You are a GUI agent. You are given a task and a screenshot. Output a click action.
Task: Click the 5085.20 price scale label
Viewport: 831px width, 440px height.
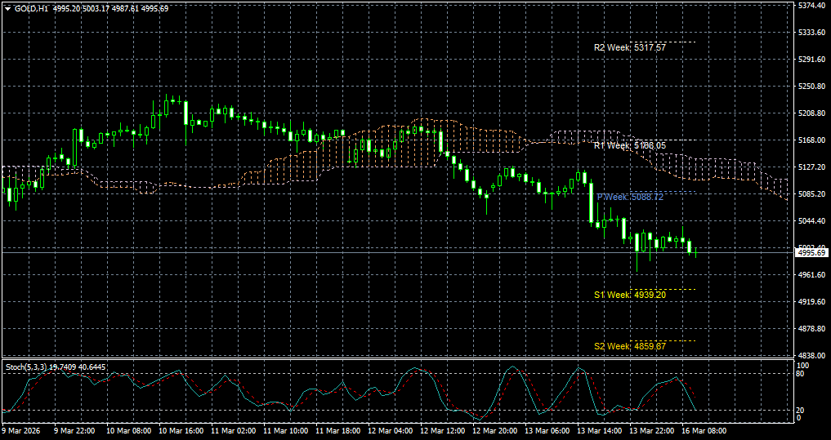pyautogui.click(x=811, y=193)
